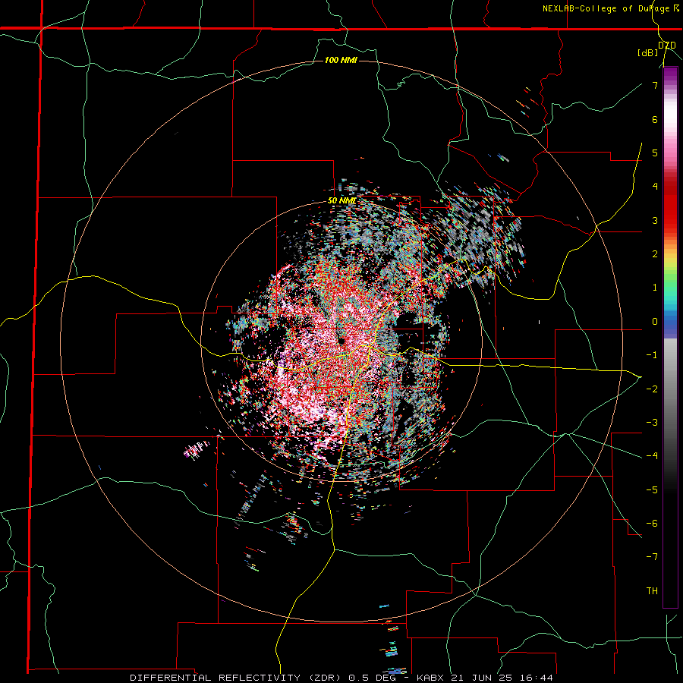Screen dimensions: 683x683
Task: Click the product title caption at the bottom
Action: (x=341, y=678)
